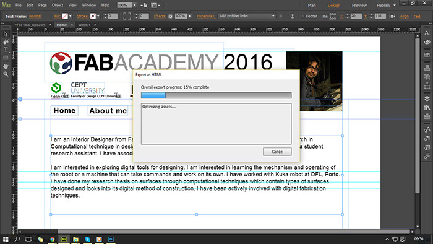Image resolution: width=433 pixels, height=244 pixels.
Task: Open the Edit menu
Action: click(x=30, y=5)
